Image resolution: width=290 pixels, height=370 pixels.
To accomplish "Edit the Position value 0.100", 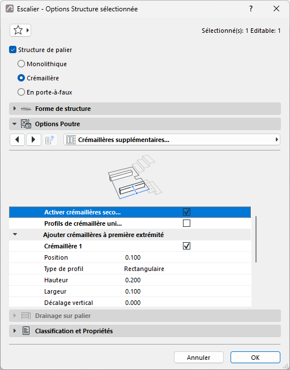I will pyautogui.click(x=133, y=257).
